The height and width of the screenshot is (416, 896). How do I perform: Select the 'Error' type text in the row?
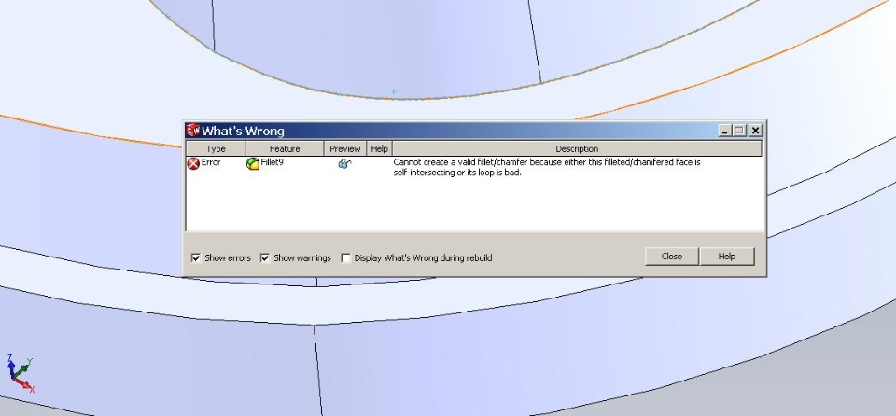(x=211, y=162)
